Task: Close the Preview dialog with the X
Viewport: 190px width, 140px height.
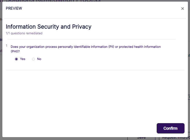Action: click(183, 9)
